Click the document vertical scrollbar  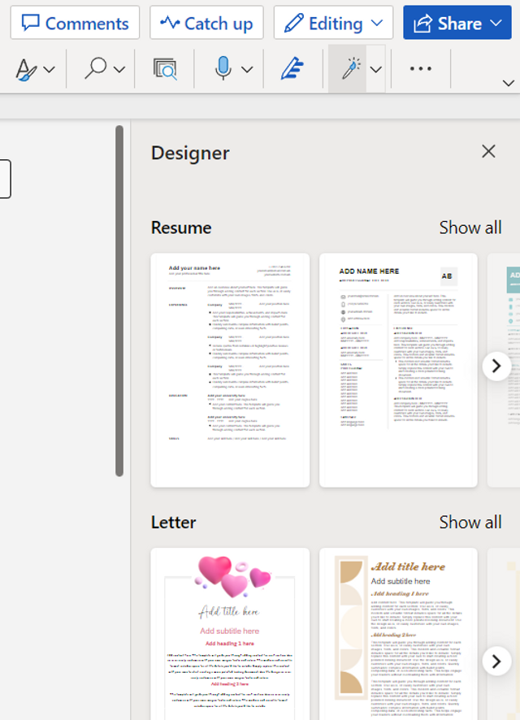point(119,301)
